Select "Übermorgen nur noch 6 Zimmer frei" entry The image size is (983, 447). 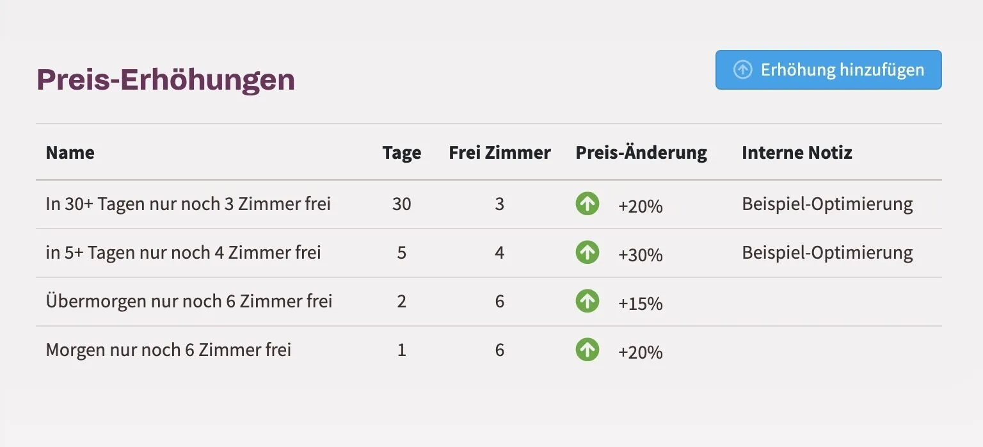189,301
